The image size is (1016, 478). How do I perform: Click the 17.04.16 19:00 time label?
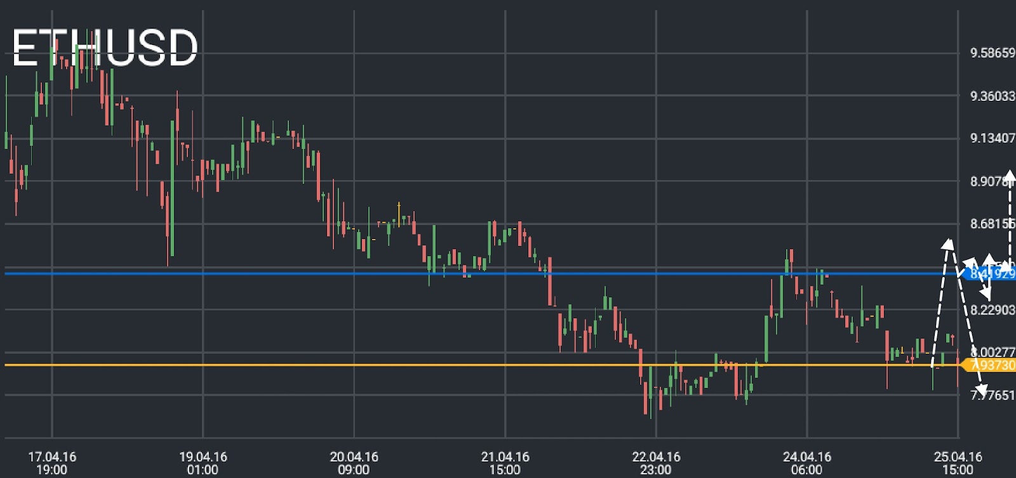52,463
